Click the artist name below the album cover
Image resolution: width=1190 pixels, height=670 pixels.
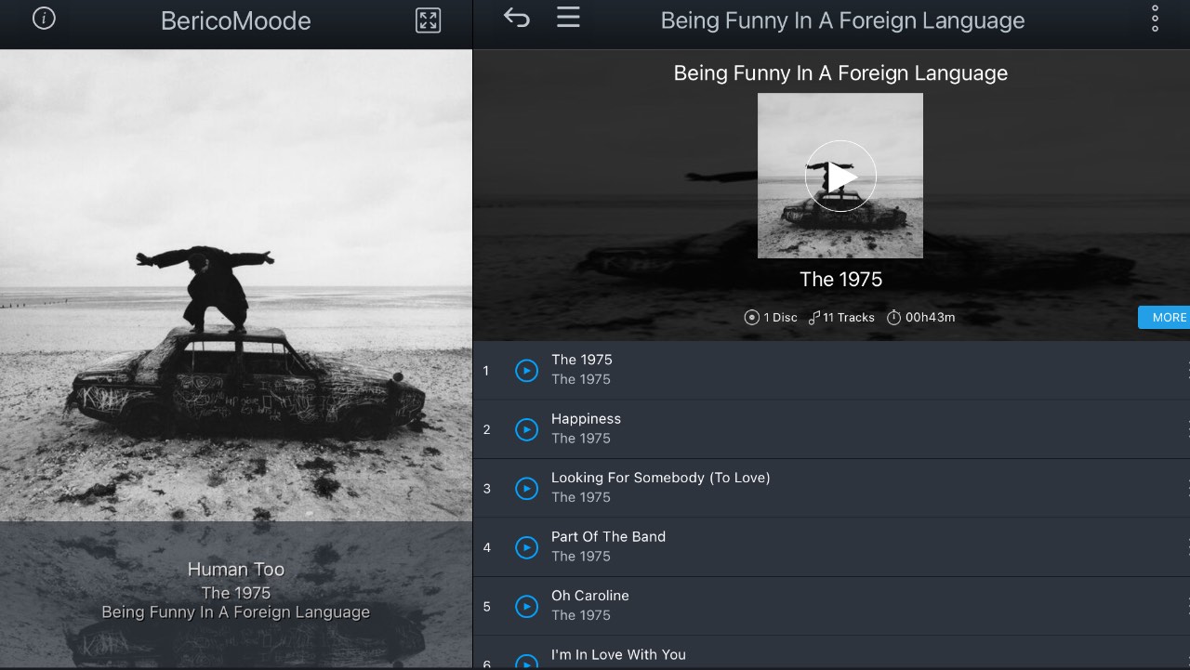click(840, 279)
